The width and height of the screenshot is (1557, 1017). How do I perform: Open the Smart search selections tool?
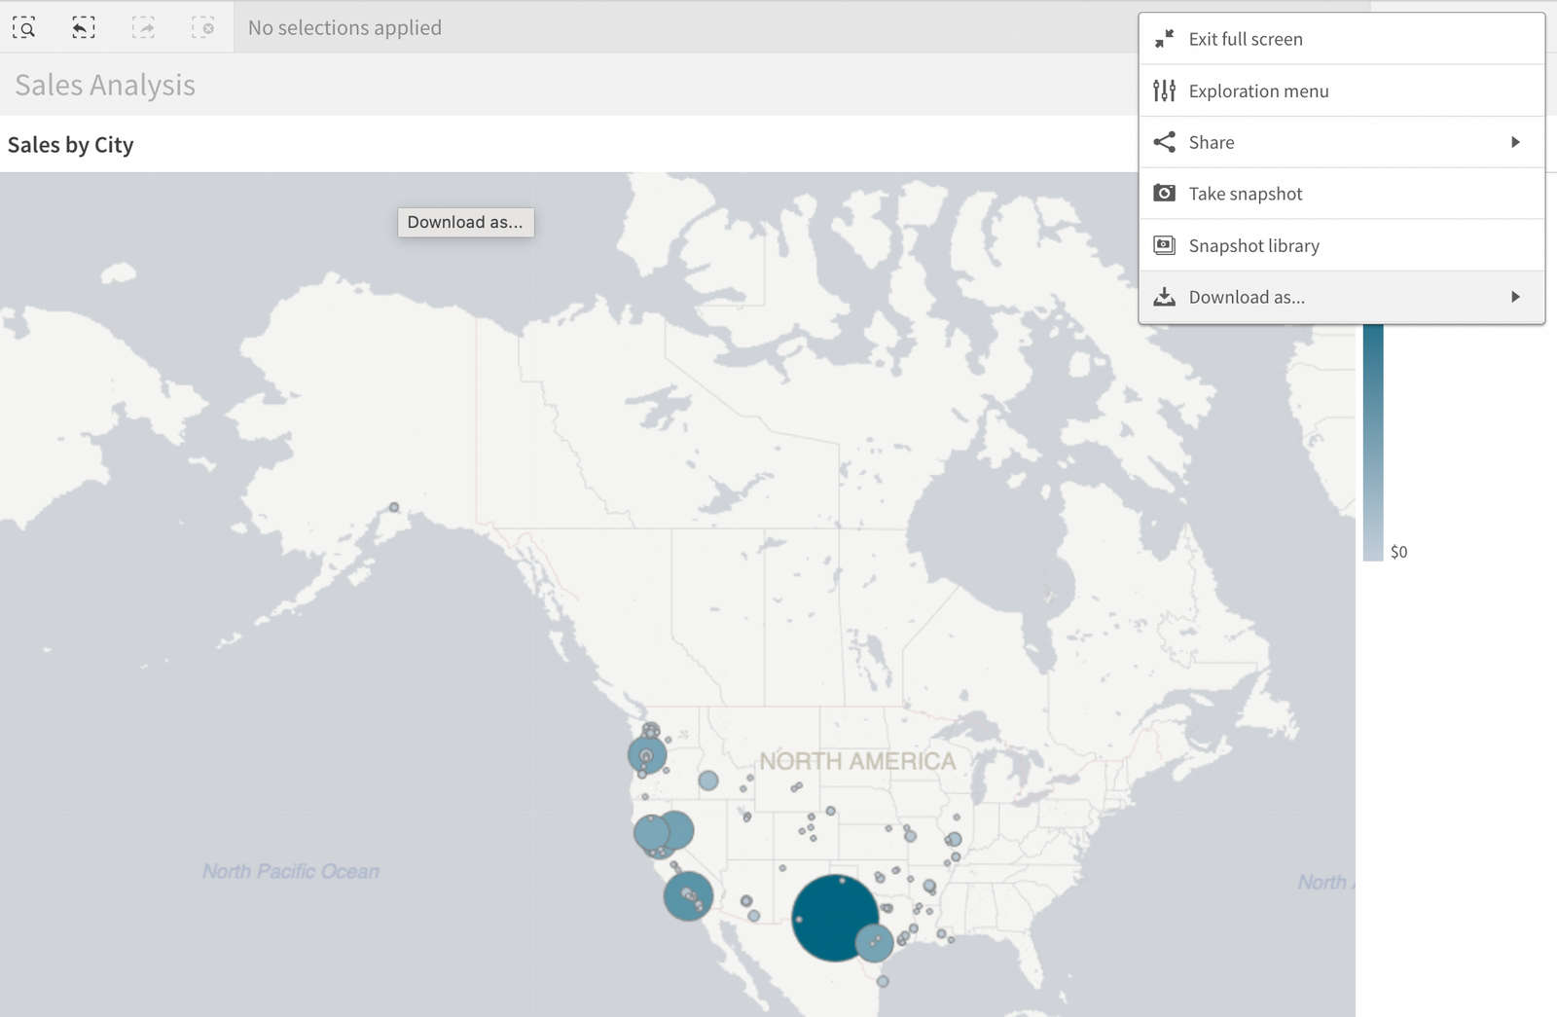(24, 27)
